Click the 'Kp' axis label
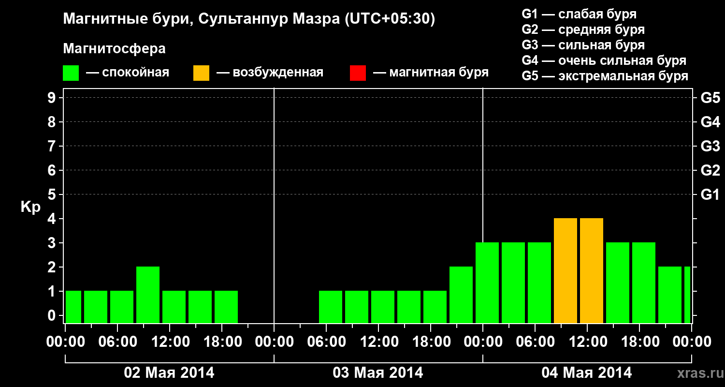This screenshot has width=725, height=387. coord(30,207)
